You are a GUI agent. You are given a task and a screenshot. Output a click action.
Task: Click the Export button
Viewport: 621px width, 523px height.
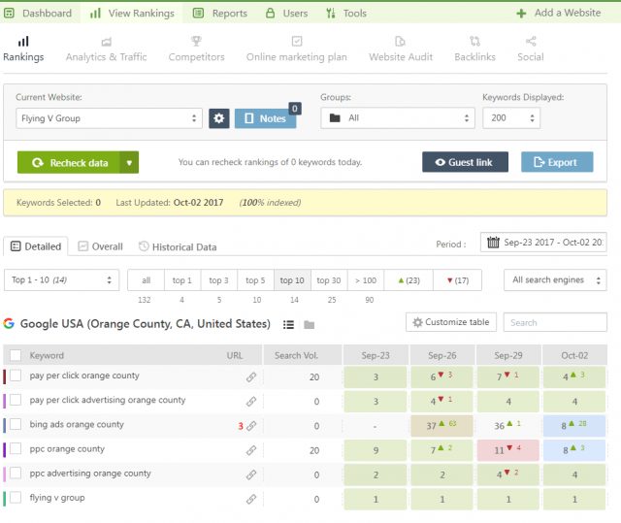point(557,162)
